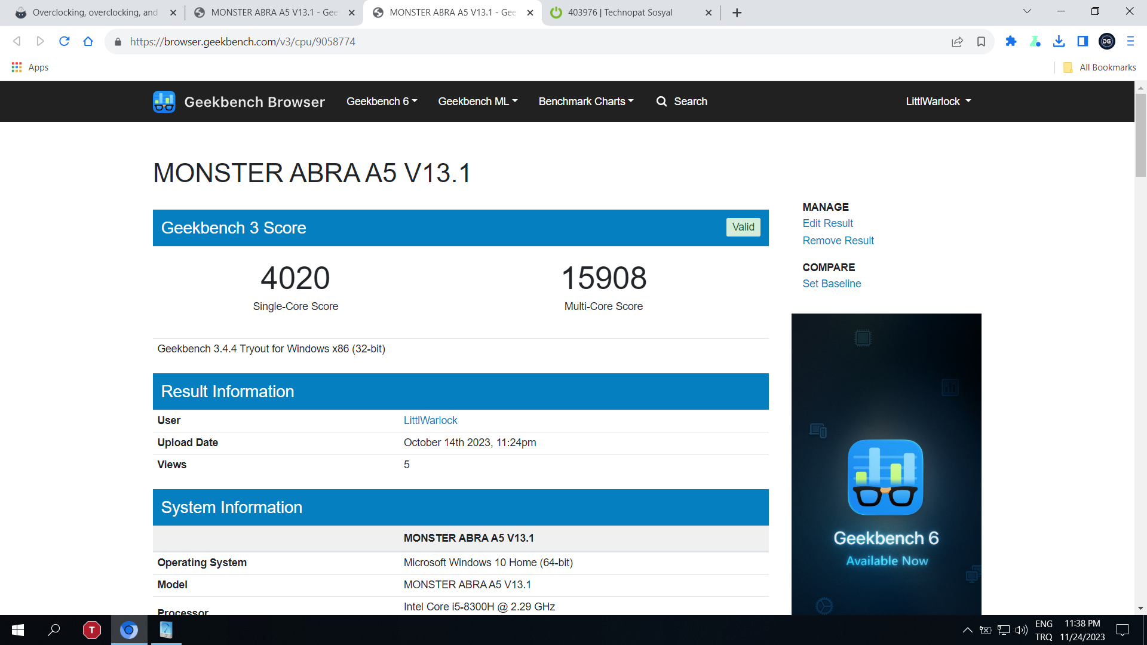
Task: Close the Overclocking tab
Action: 173,13
